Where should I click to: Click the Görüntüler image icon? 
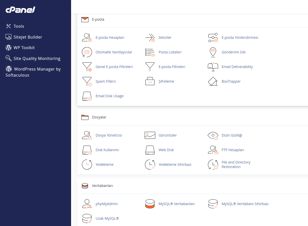[x=150, y=135]
